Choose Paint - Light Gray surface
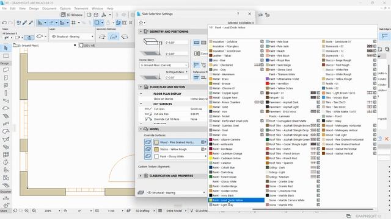The image size is (391, 219). click(x=236, y=205)
